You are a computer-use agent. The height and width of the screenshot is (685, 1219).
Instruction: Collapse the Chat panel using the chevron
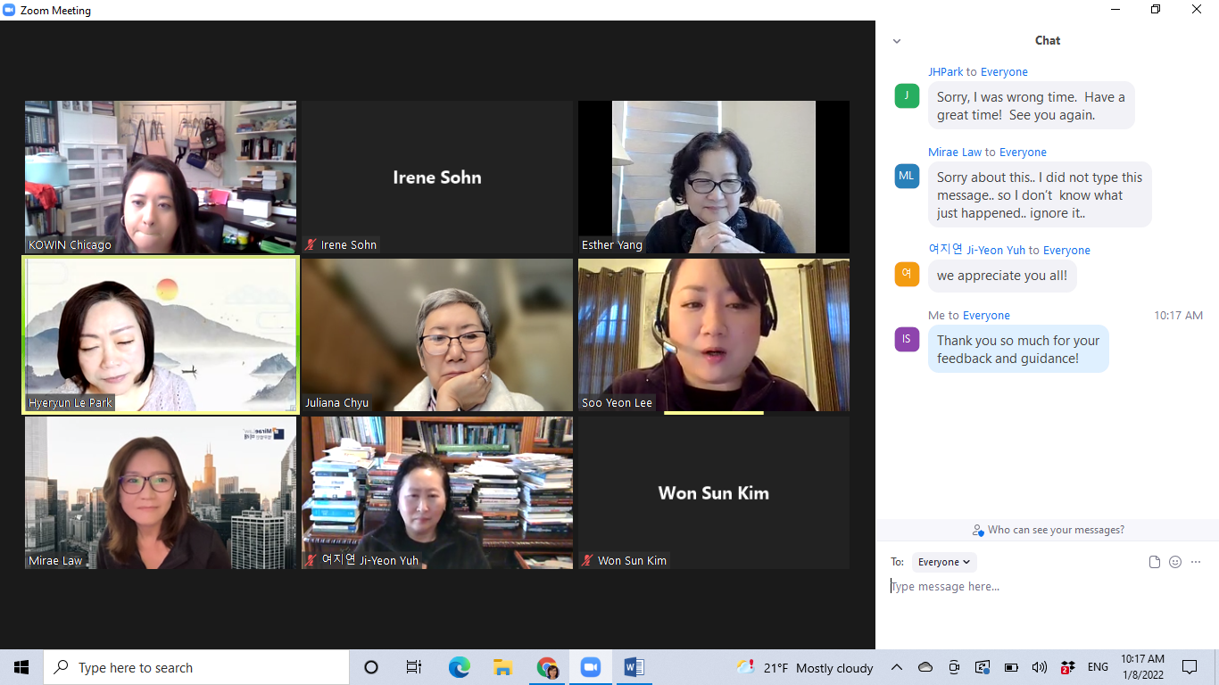click(897, 41)
